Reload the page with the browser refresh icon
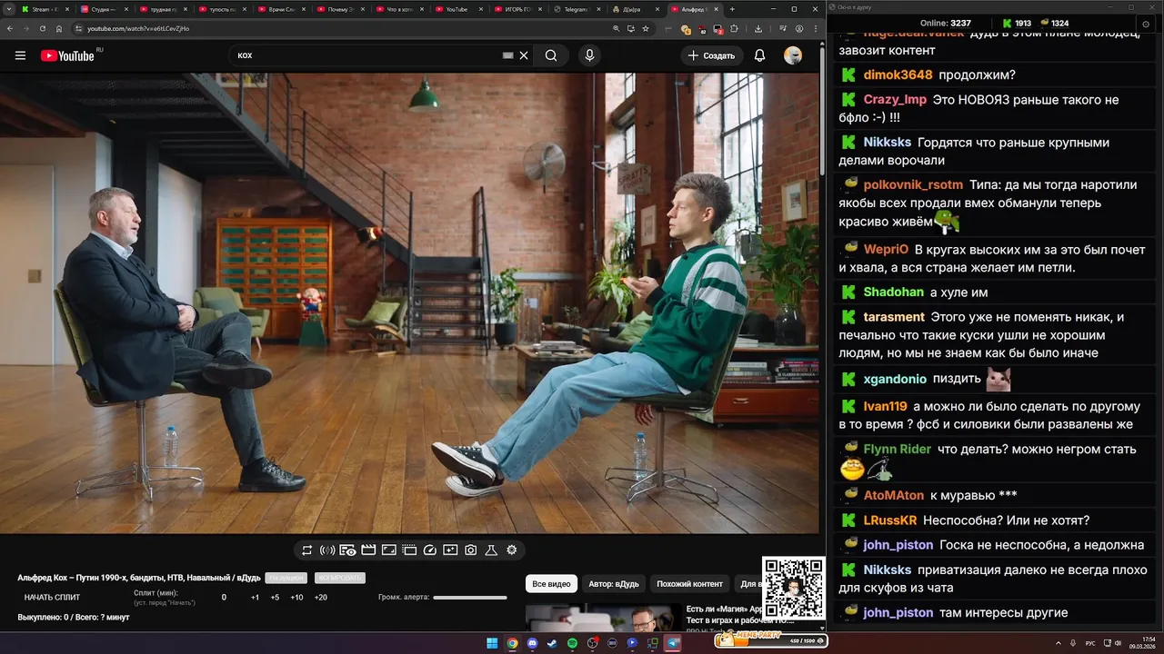Screen dimensions: 1164x654 coord(41,28)
